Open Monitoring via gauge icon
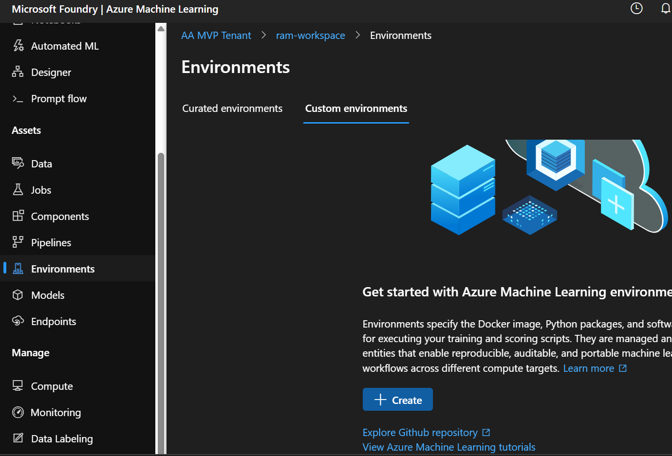 [x=18, y=412]
